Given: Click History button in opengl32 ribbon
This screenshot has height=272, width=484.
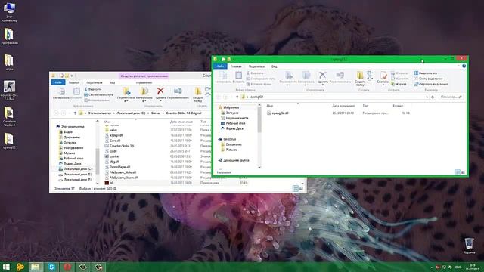Looking at the screenshot, I should [399, 84].
